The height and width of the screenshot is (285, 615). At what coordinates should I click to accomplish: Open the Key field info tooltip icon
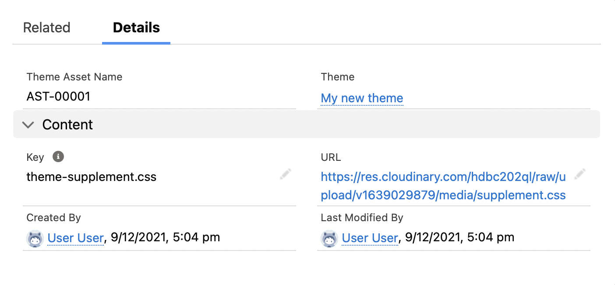pos(58,156)
